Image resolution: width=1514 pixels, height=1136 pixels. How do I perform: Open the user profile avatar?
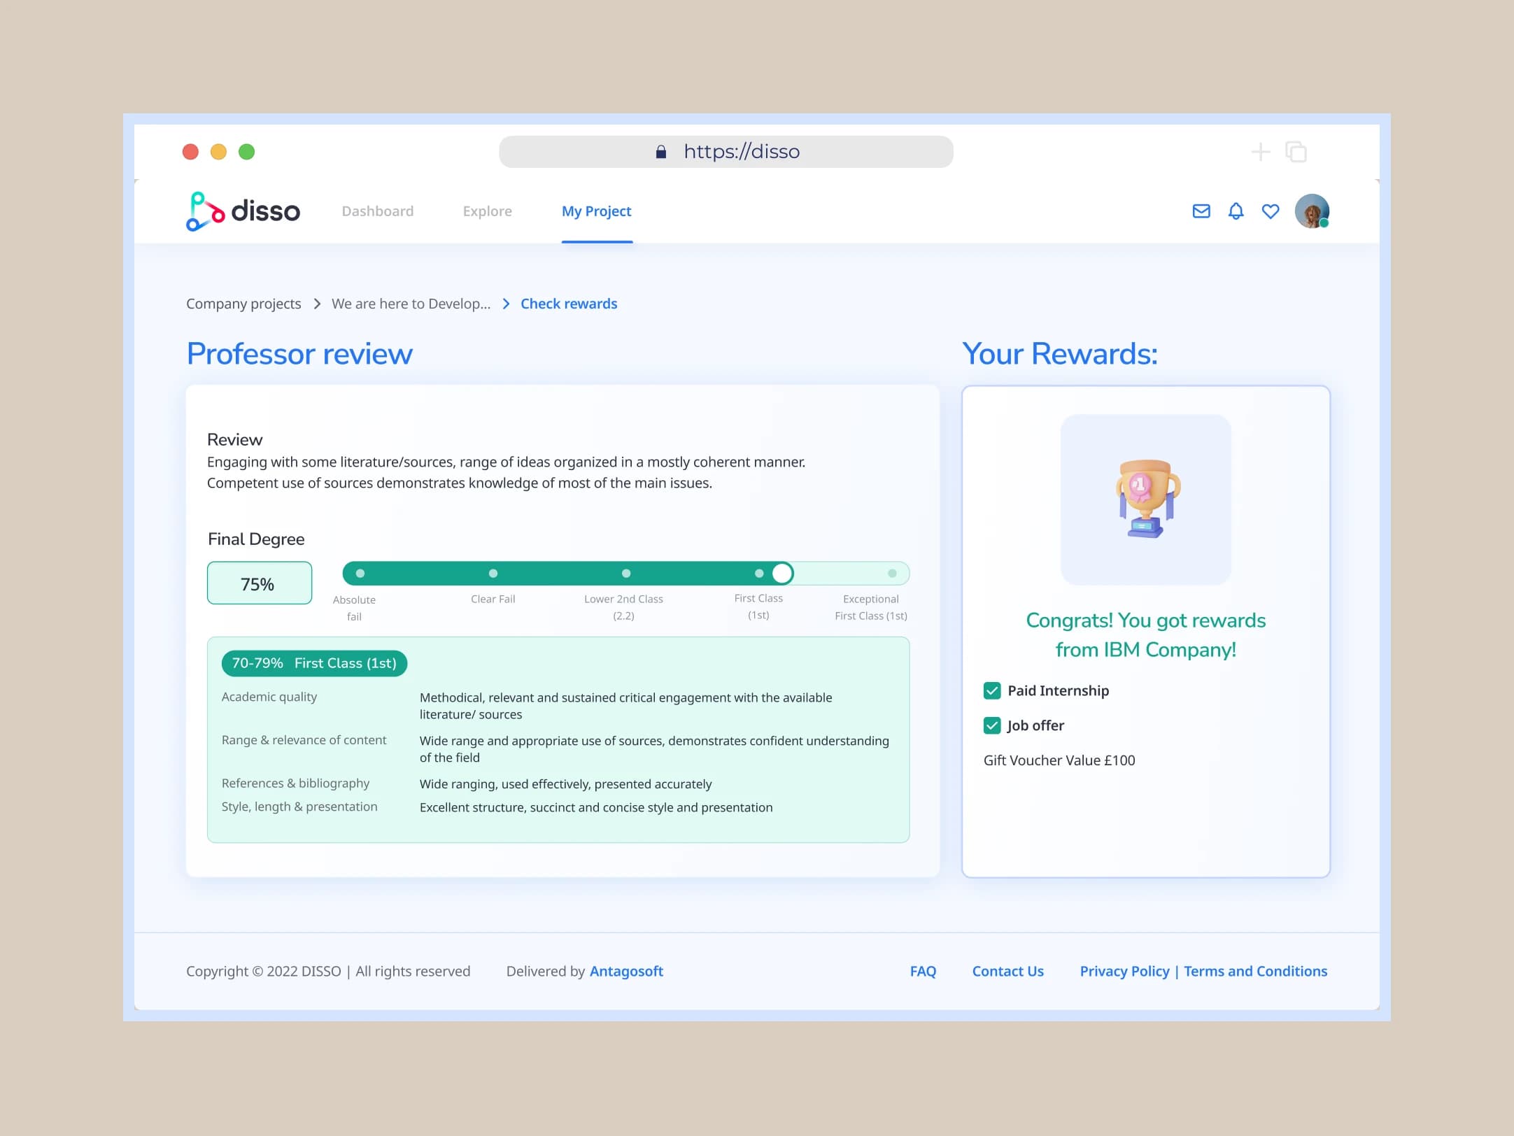pos(1312,211)
